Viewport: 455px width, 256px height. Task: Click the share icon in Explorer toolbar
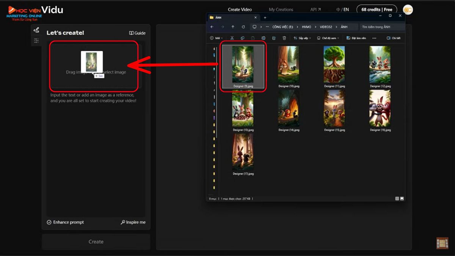coord(274,38)
